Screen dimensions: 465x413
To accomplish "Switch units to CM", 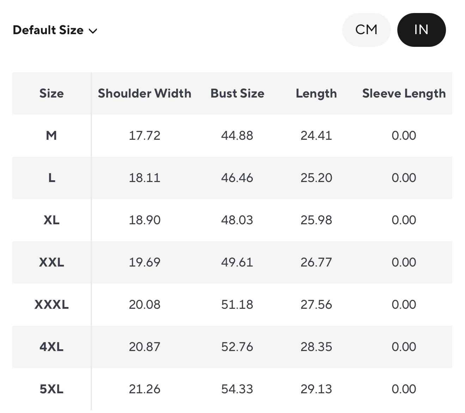I will pyautogui.click(x=366, y=30).
